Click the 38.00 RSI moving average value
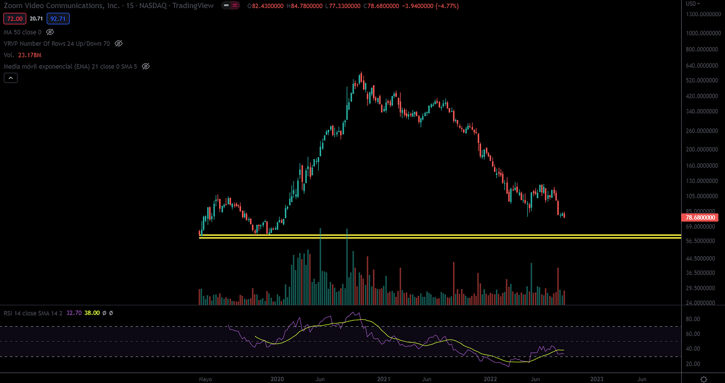 coord(92,313)
